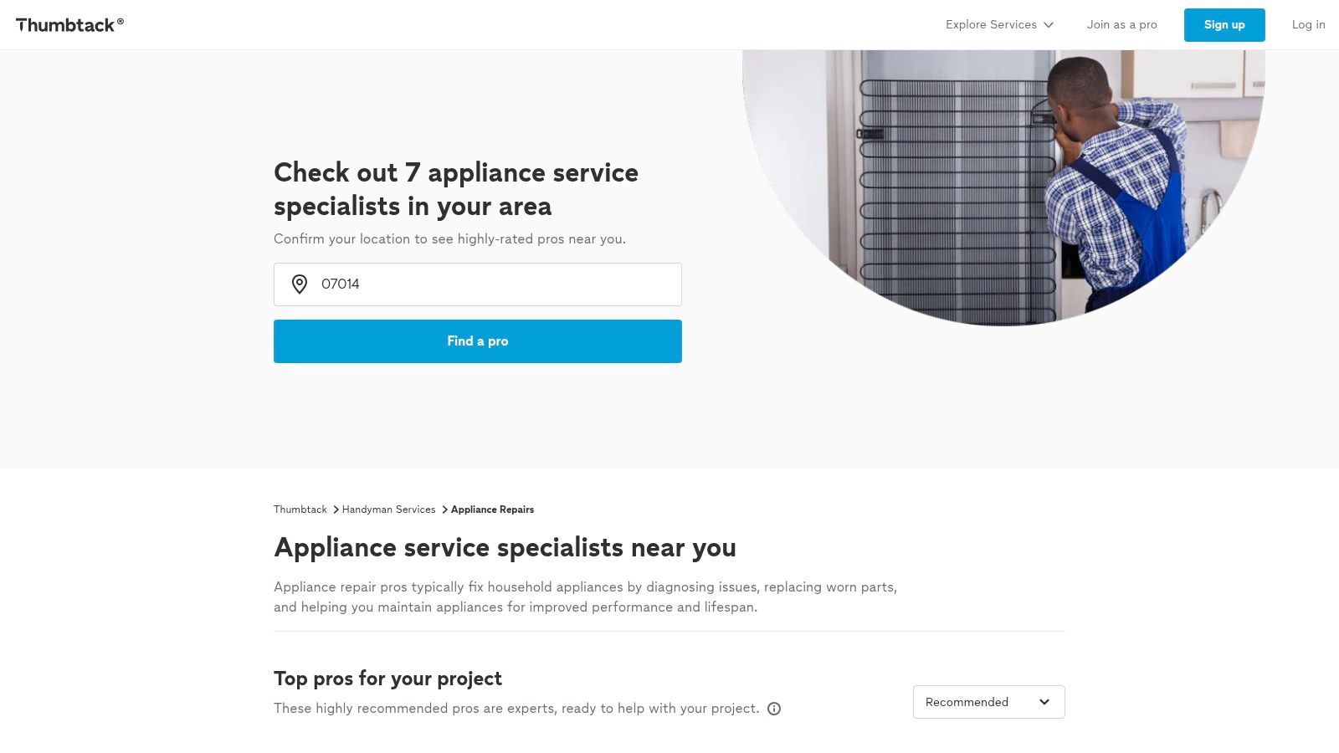The image size is (1339, 753).
Task: Click the breadcrumb arrow before Appliance Repairs
Action: [x=444, y=510]
